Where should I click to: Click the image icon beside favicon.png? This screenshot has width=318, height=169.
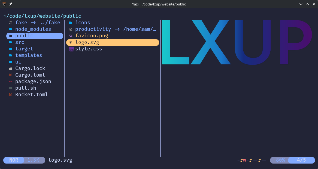coord(71,36)
